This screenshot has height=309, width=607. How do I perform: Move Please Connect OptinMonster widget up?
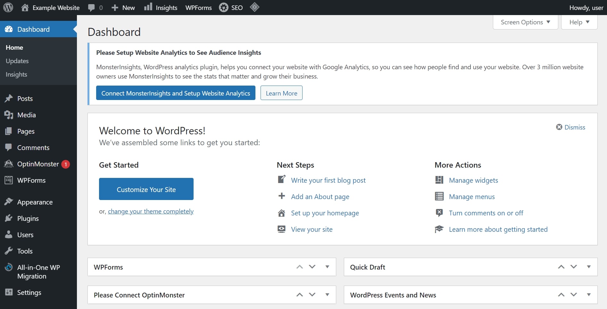tap(300, 295)
